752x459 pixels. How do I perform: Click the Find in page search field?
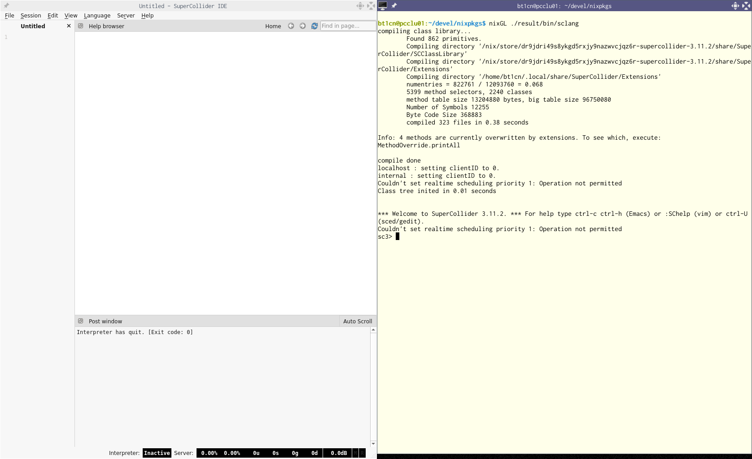(348, 26)
